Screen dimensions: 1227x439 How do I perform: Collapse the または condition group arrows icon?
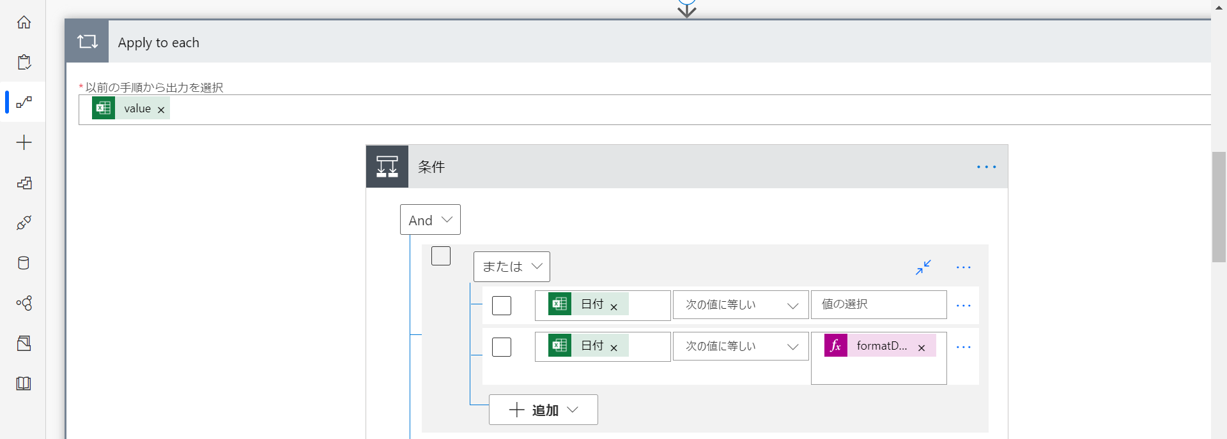[x=923, y=267]
